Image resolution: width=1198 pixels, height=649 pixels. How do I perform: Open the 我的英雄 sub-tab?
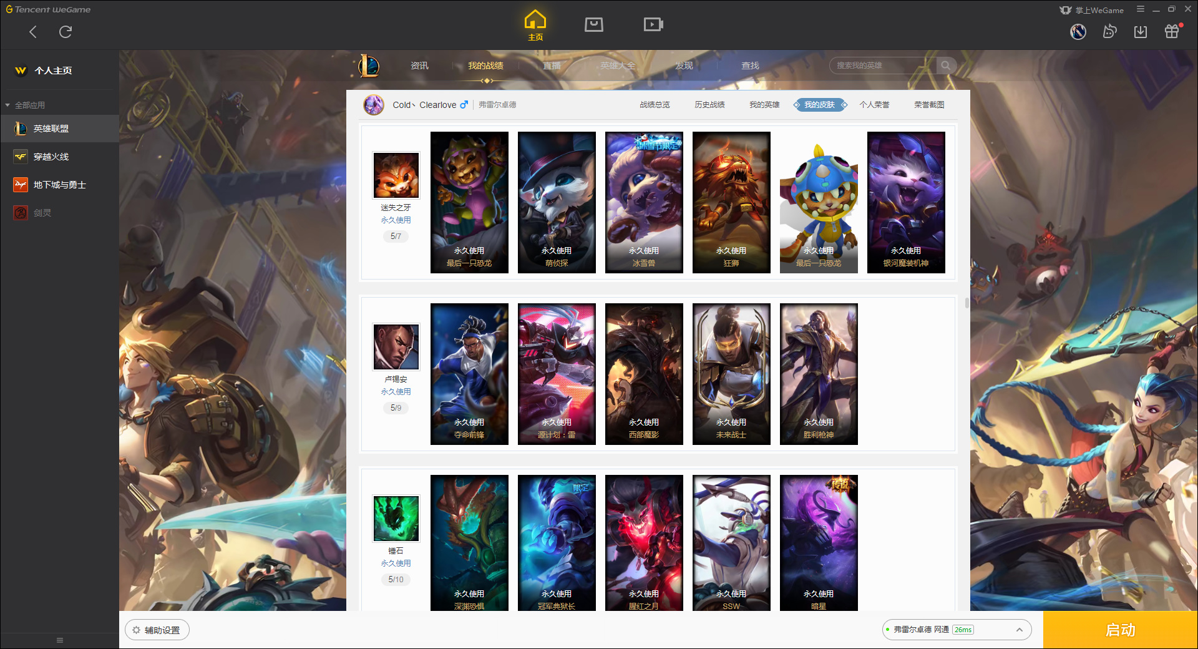coord(764,105)
